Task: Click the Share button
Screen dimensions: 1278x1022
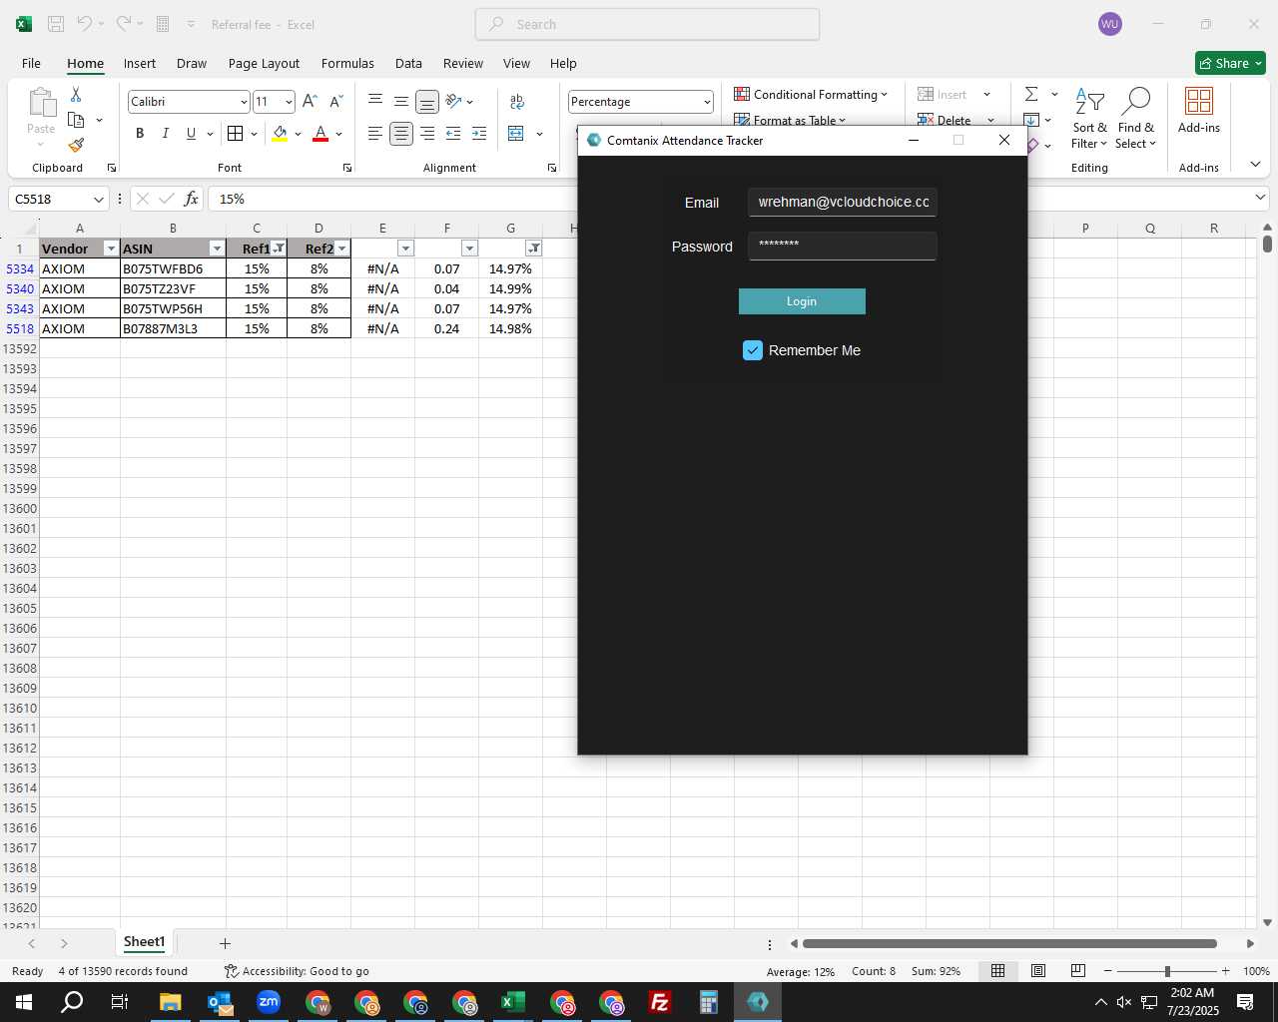Action: coord(1230,63)
